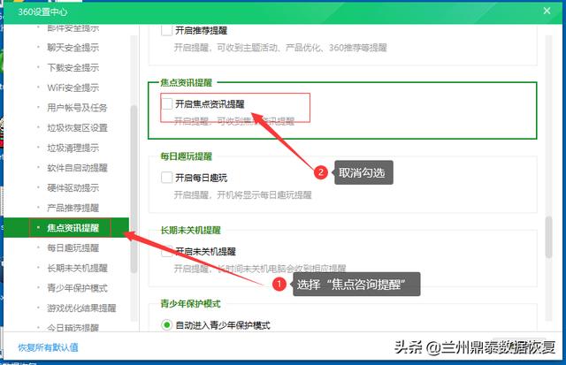This screenshot has width=566, height=365.
Task: Go to 青少年保护模式 sidebar item
Action: click(x=77, y=288)
